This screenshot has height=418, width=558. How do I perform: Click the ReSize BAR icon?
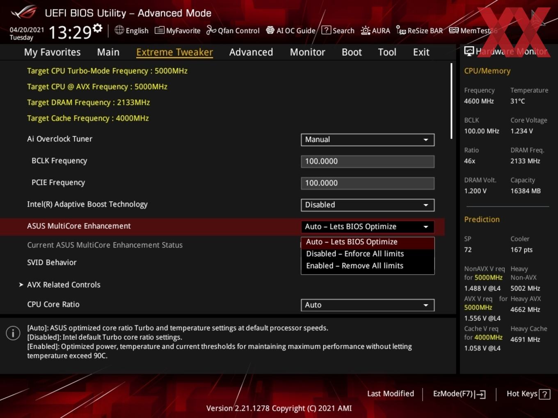pos(401,30)
